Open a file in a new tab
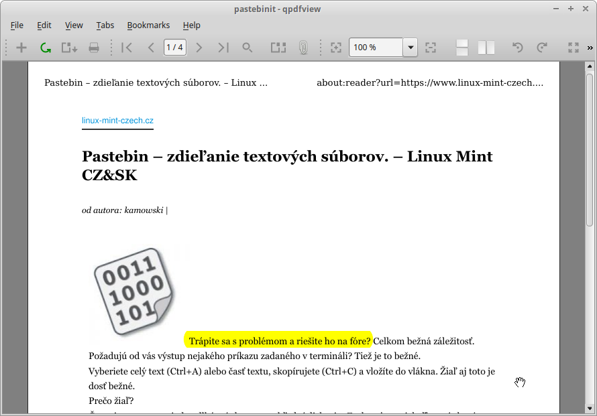 21,48
